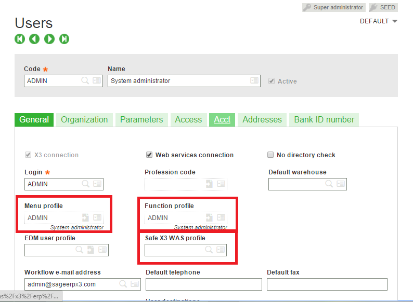Image resolution: width=413 pixels, height=302 pixels.
Task: Toggle the X3 connection checkbox
Action: (x=28, y=155)
